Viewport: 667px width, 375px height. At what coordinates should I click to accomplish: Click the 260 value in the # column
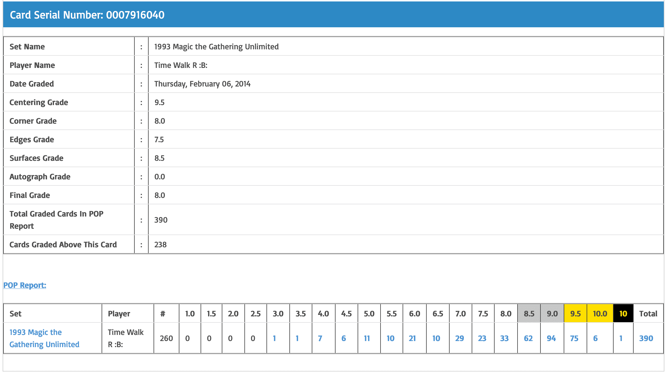166,338
